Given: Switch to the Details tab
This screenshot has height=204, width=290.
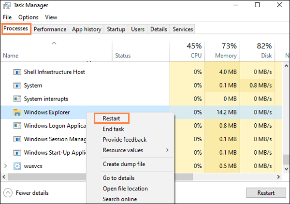Looking at the screenshot, I should click(159, 29).
